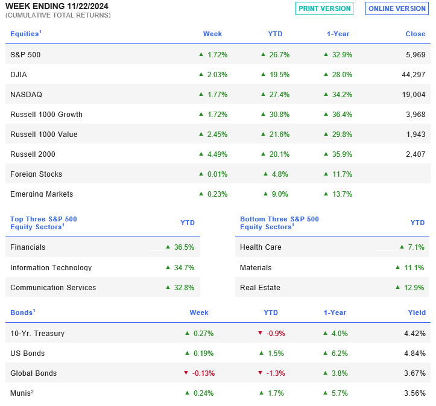Click 10-Yr. Treasury yield 4.42%
Screen dimensions: 436x406
(414, 334)
